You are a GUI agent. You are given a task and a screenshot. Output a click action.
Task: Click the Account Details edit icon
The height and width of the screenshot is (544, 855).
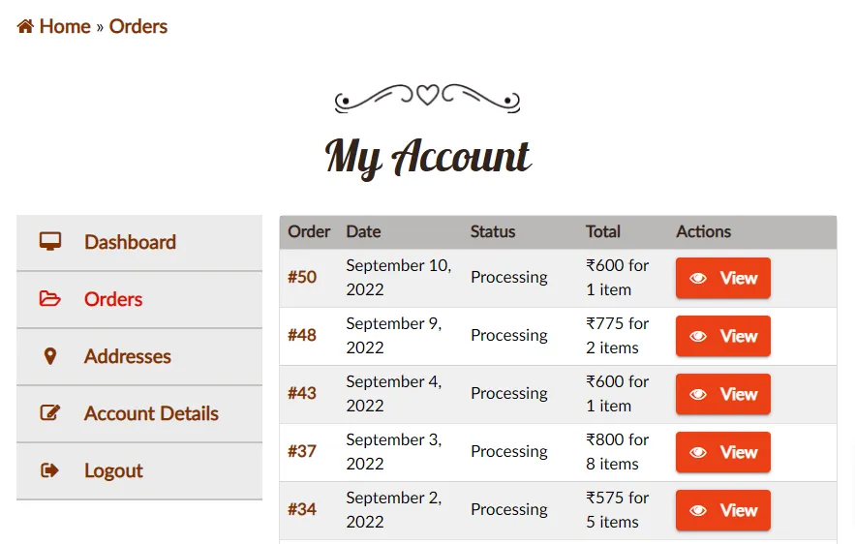(x=50, y=413)
